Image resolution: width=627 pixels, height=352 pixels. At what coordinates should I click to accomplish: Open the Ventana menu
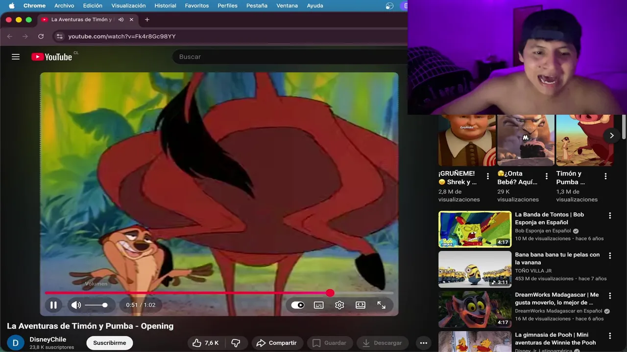coord(287,5)
